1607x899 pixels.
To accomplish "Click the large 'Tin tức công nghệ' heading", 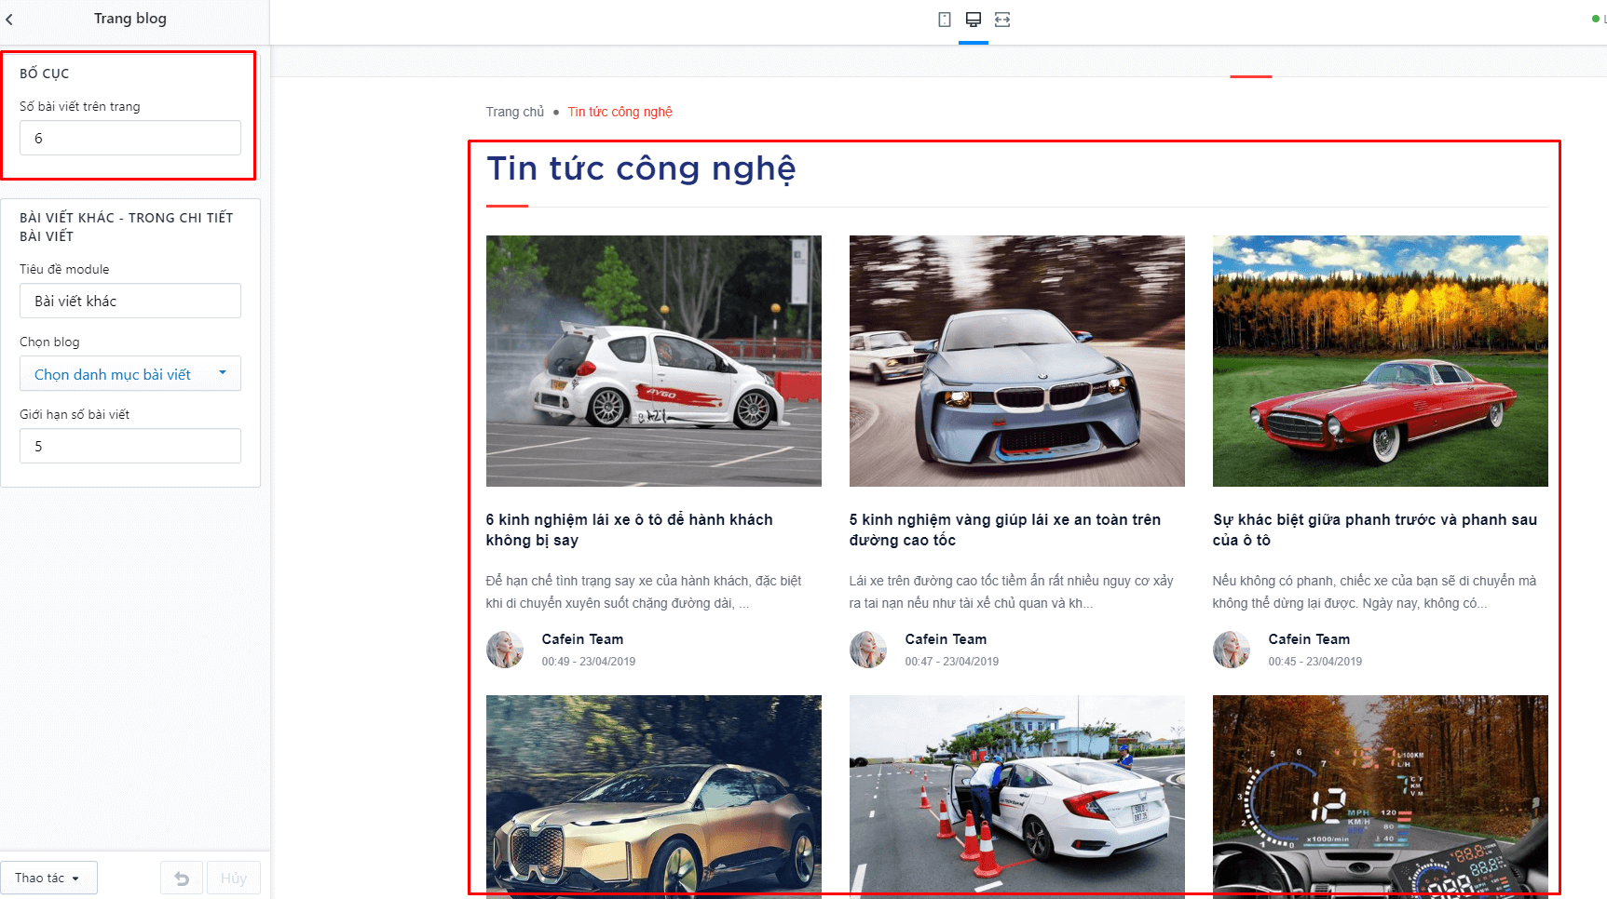I will (641, 168).
